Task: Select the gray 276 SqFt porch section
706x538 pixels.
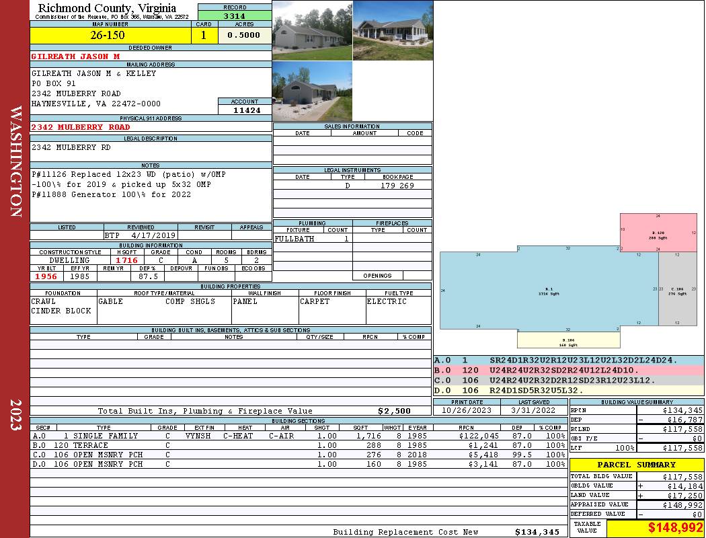Action: 676,291
